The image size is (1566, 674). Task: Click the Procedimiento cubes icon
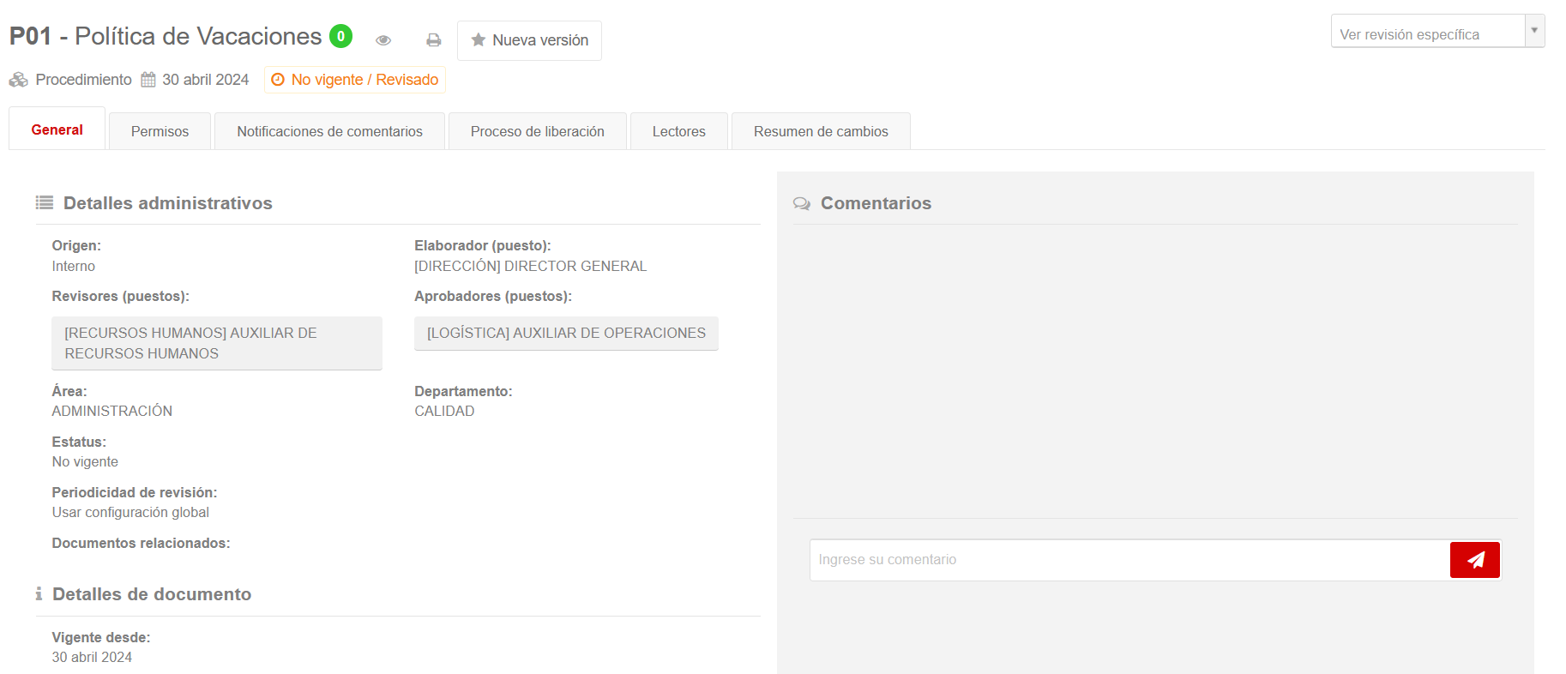coord(19,80)
